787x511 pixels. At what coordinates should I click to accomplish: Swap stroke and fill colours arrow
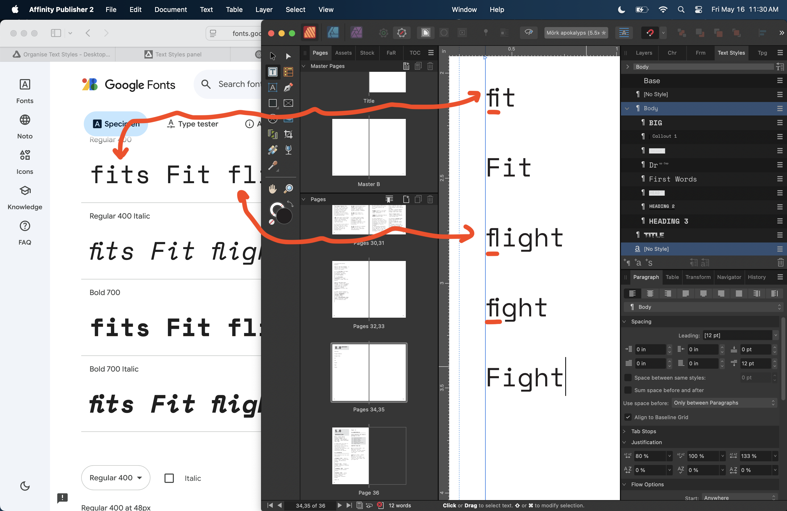290,204
